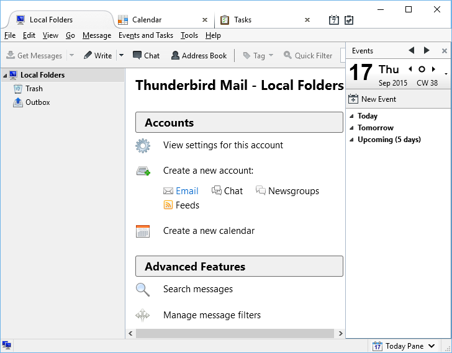Viewport: 452px width, 353px height.
Task: Click the horizontal scrollbar right arrow
Action: [340, 333]
